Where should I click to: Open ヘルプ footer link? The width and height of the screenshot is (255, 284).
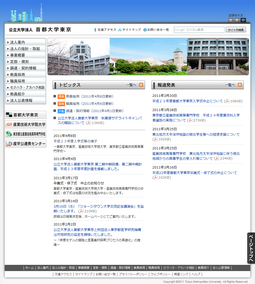point(196,274)
